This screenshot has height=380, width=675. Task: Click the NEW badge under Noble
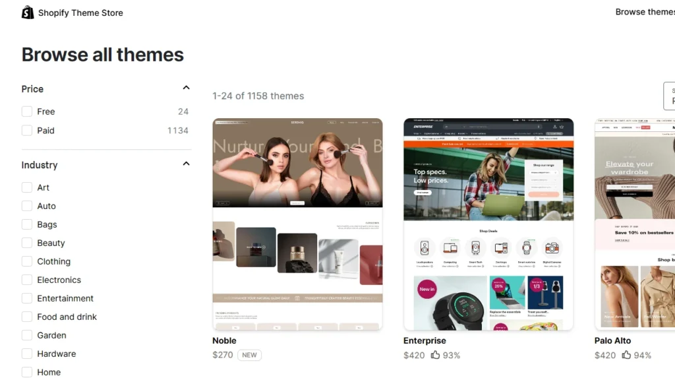click(x=249, y=355)
